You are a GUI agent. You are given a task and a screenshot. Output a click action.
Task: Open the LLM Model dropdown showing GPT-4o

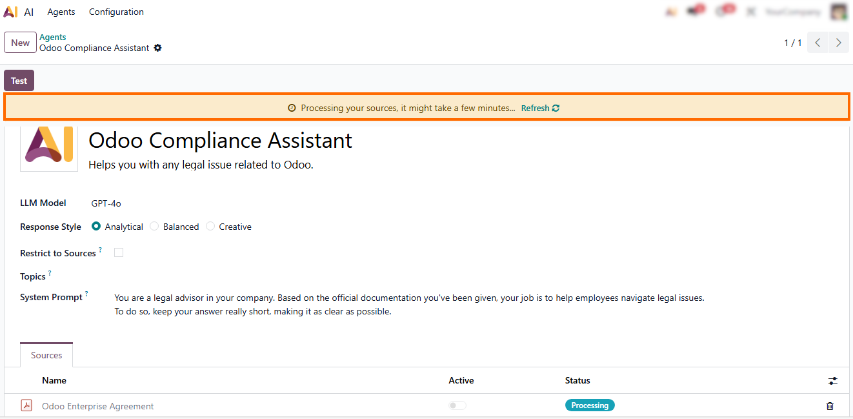[194, 203]
